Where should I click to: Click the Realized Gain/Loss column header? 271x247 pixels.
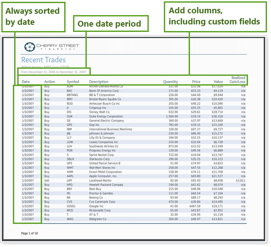coord(238,80)
